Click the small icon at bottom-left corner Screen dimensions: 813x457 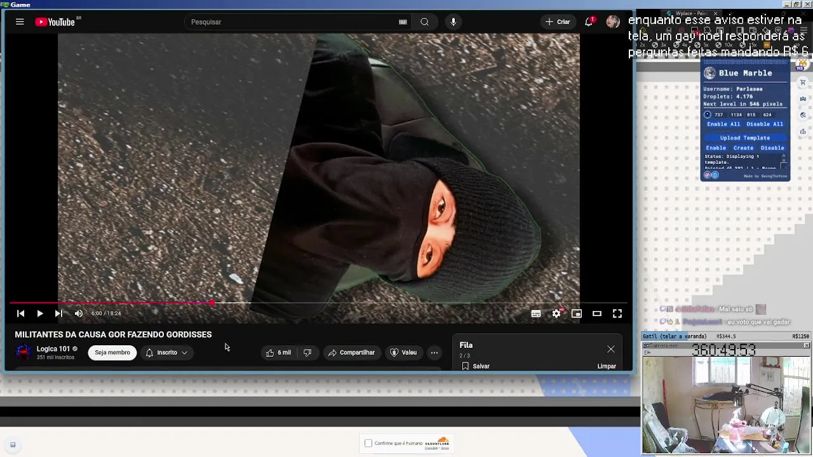tap(13, 445)
